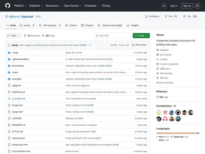Click the Readme book icon in About

click(x=158, y=50)
